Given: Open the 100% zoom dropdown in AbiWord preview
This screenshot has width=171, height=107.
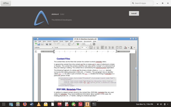Looking at the screenshot, I should coord(87,44).
